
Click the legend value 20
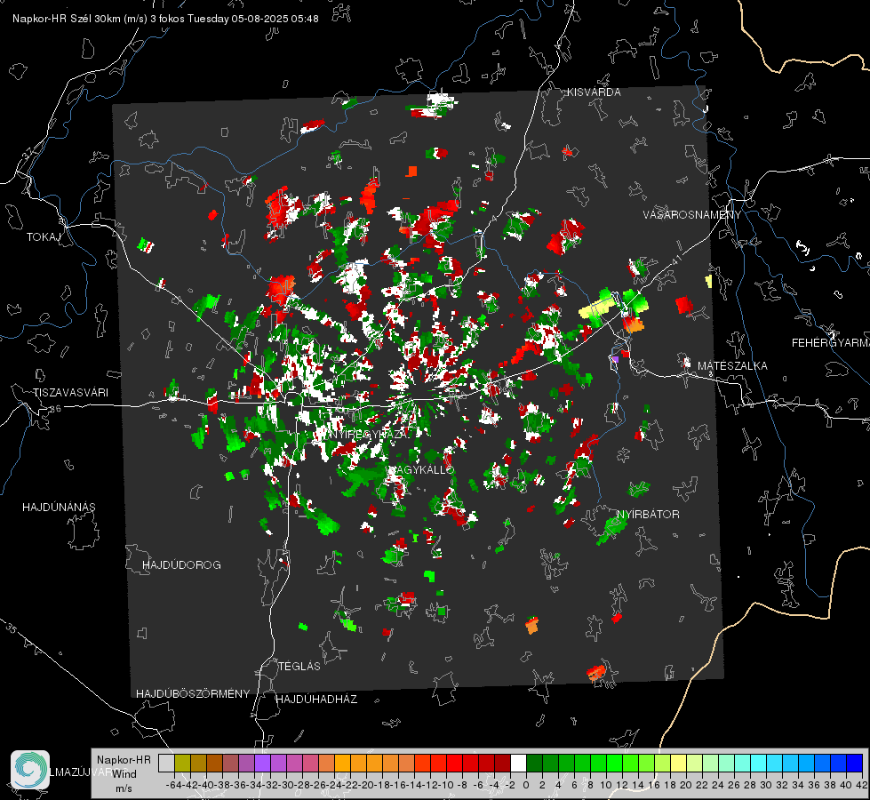pos(686,785)
